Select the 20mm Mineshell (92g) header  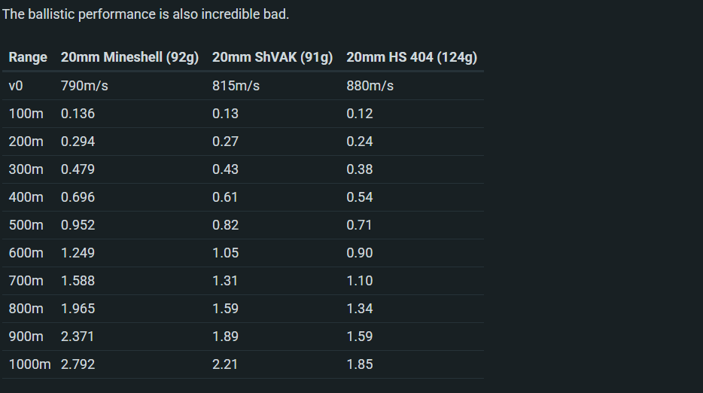[x=129, y=57]
